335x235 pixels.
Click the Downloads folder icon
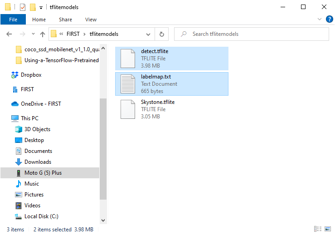click(x=19, y=162)
